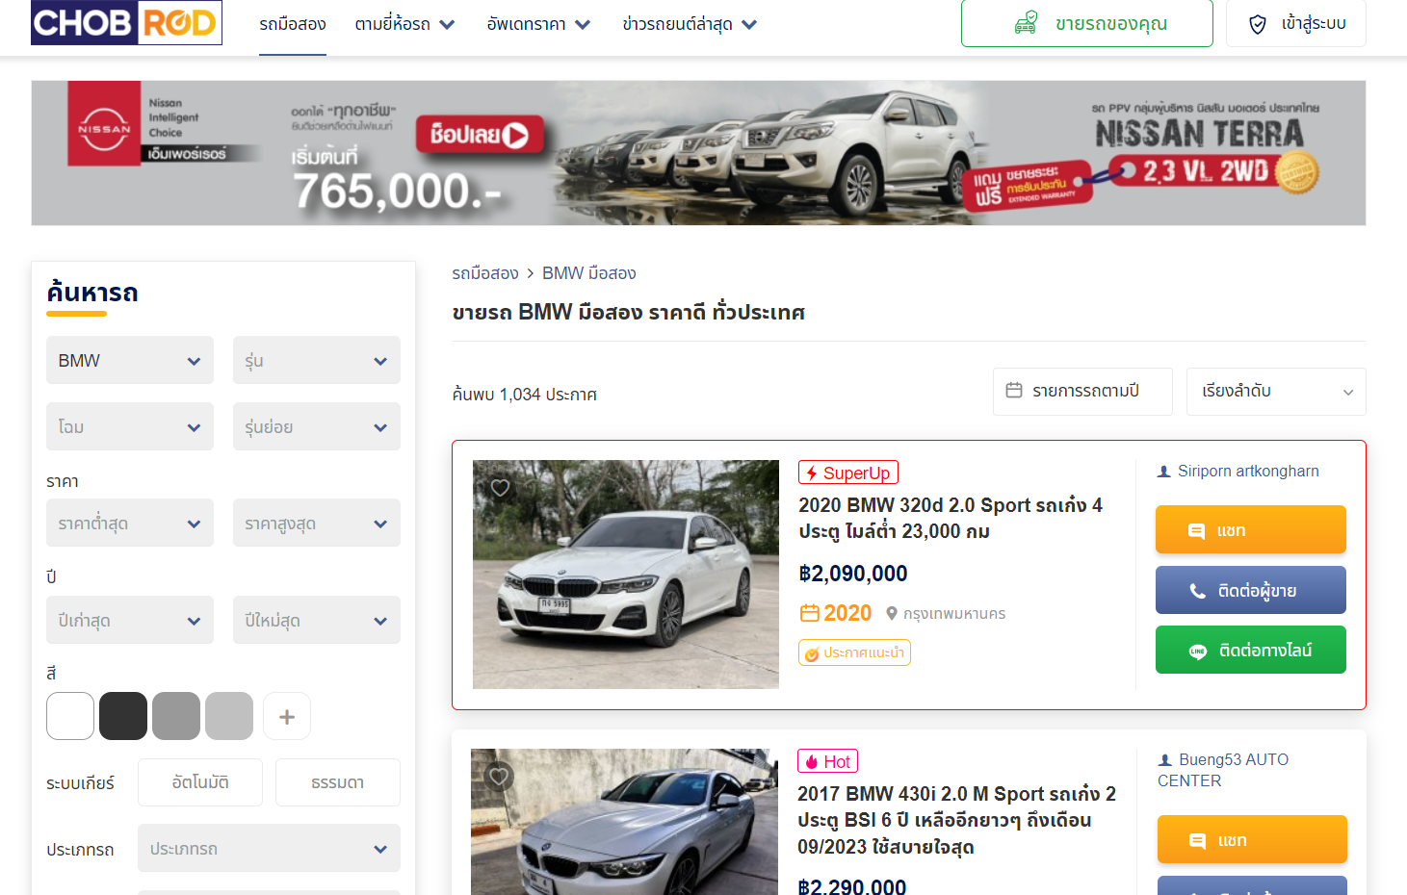Click the CHOB ROD logo
1407x895 pixels.
pyautogui.click(x=126, y=22)
